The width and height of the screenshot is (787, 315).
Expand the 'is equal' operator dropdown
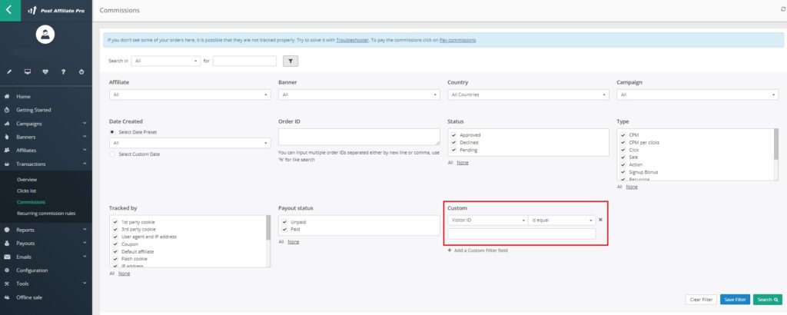[562, 220]
